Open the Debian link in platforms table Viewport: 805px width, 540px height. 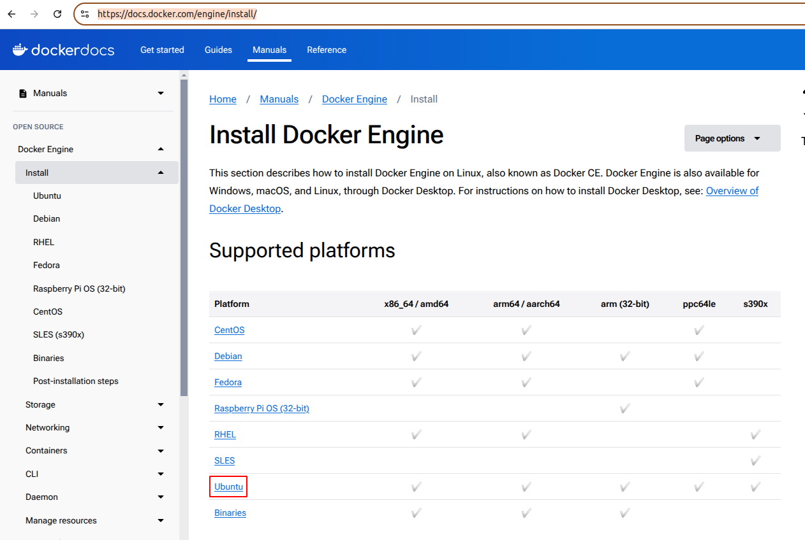coord(228,356)
